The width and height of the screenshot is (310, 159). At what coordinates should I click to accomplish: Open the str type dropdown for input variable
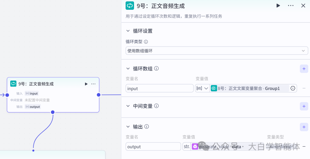point(202,88)
